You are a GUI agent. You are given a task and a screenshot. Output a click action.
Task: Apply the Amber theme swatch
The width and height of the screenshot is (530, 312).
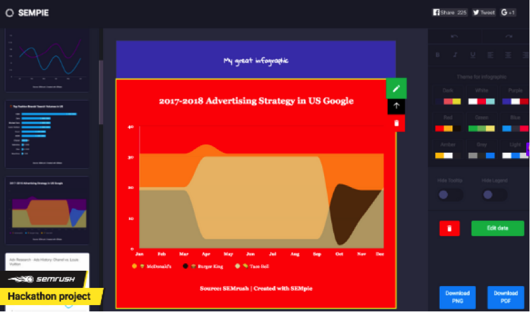(x=448, y=150)
